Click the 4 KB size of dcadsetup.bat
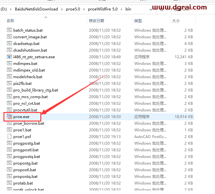Screen dimensions: 215x194 (x=189, y=43)
